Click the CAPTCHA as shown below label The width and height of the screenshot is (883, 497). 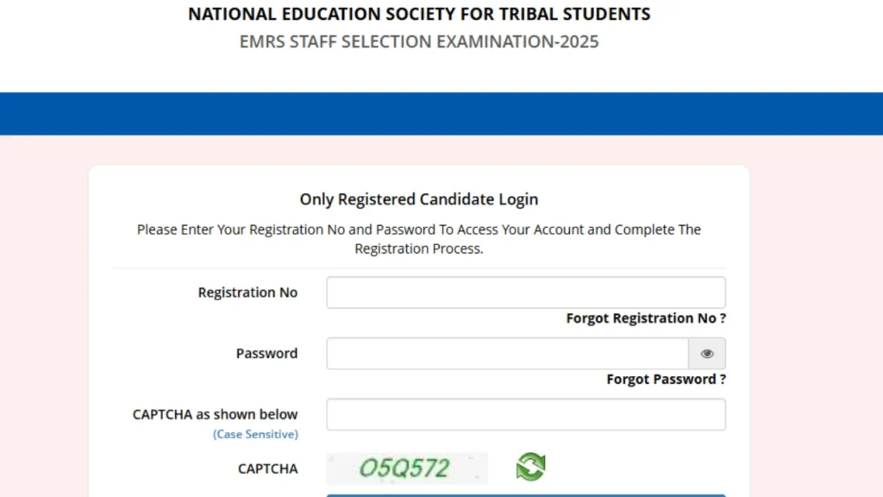click(x=214, y=413)
